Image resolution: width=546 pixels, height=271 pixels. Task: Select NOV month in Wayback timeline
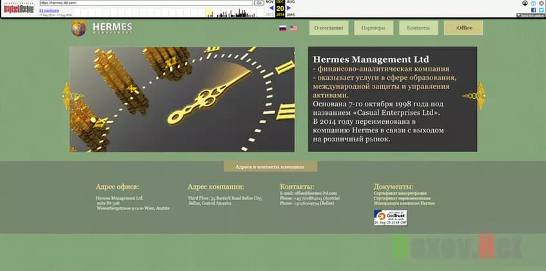click(x=270, y=2)
